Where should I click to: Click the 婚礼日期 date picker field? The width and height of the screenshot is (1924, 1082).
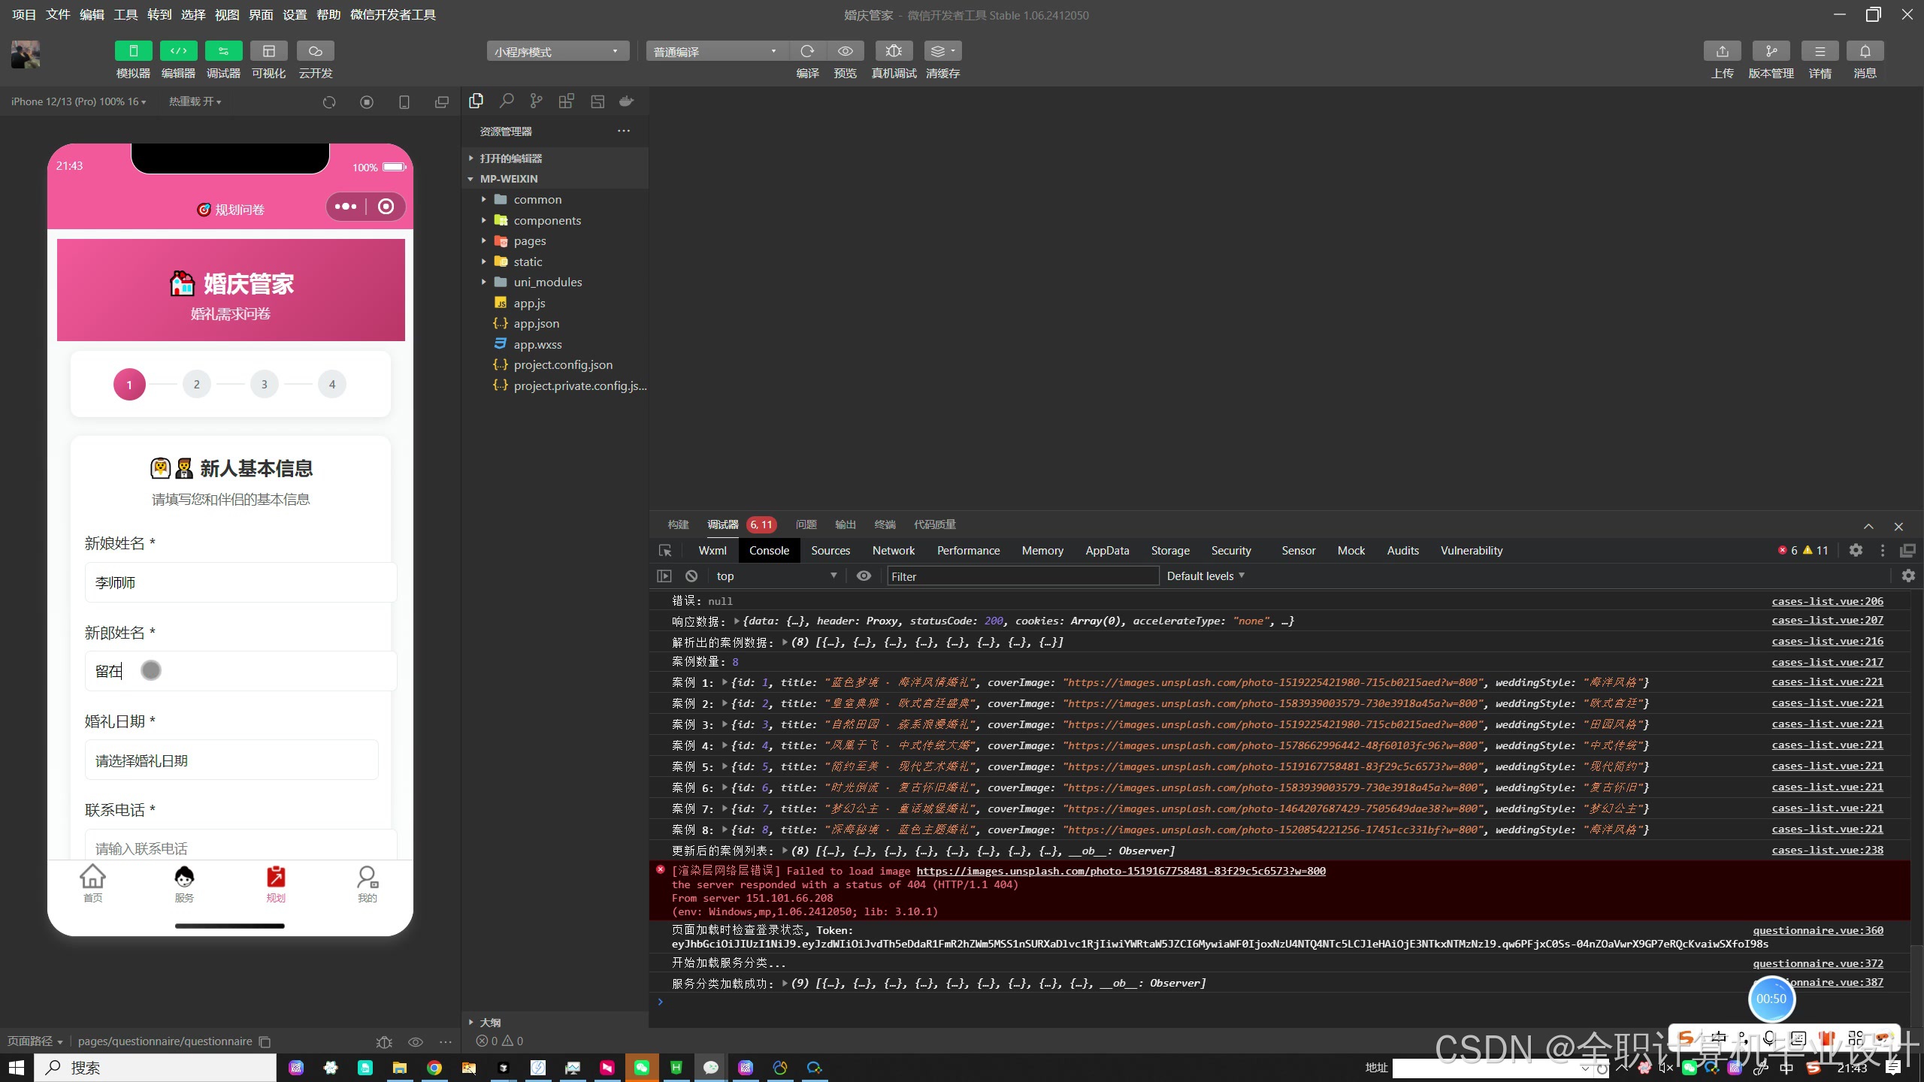click(231, 760)
